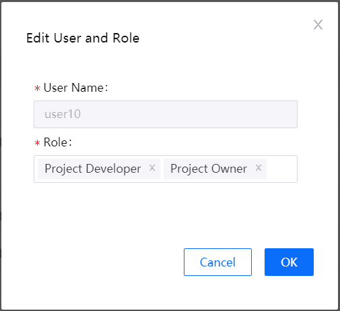
Task: Click the x next to Project Owner
Action: click(259, 168)
